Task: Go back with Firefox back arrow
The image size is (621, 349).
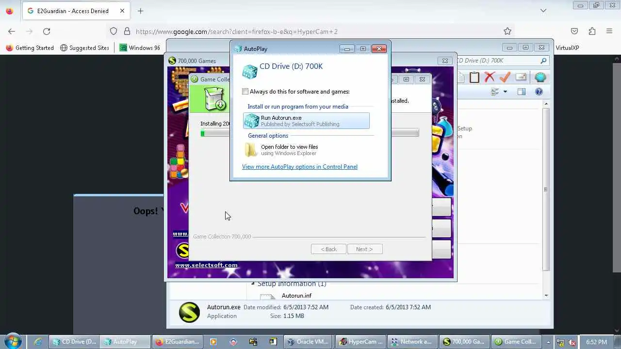Action: [12, 32]
